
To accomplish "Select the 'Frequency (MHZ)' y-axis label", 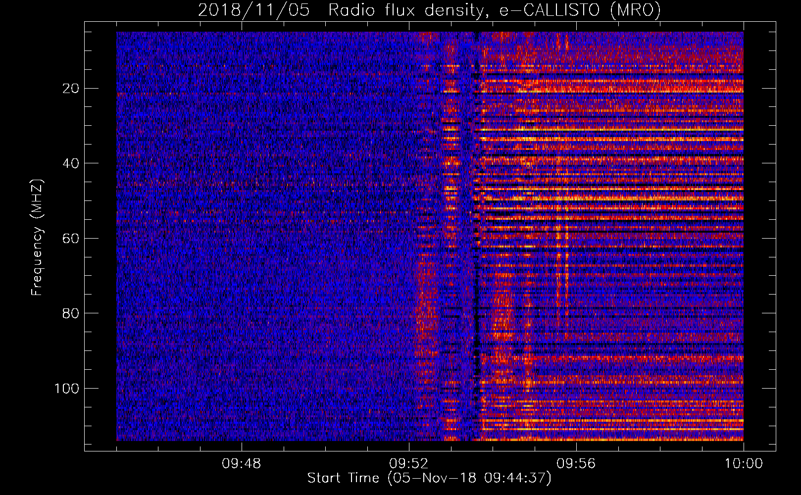I will (37, 237).
